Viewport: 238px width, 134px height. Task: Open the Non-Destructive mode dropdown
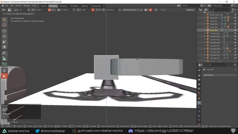point(131,10)
